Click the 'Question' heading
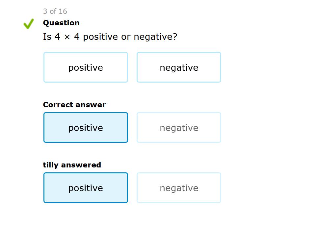The height and width of the screenshot is (226, 316). 61,23
